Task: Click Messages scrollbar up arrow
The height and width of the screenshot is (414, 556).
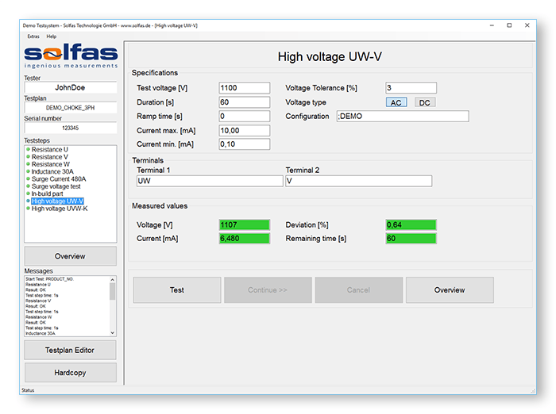Action: coord(113,280)
